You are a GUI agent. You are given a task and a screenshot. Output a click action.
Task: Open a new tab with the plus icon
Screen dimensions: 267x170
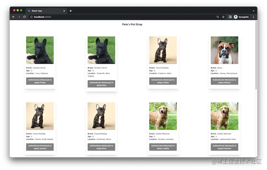tap(71, 11)
